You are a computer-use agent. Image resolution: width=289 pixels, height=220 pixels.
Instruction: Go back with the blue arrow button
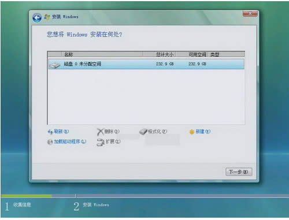pos(37,18)
